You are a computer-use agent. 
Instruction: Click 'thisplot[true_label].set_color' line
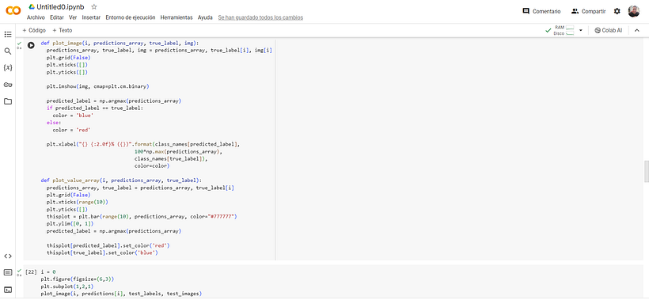[x=102, y=253]
